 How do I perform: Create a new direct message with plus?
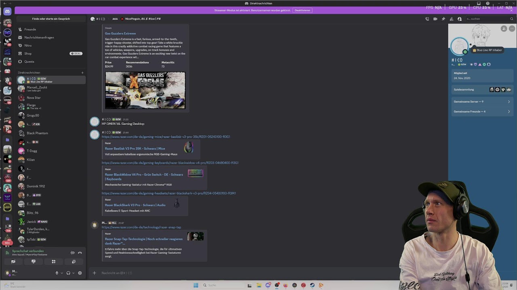point(82,73)
